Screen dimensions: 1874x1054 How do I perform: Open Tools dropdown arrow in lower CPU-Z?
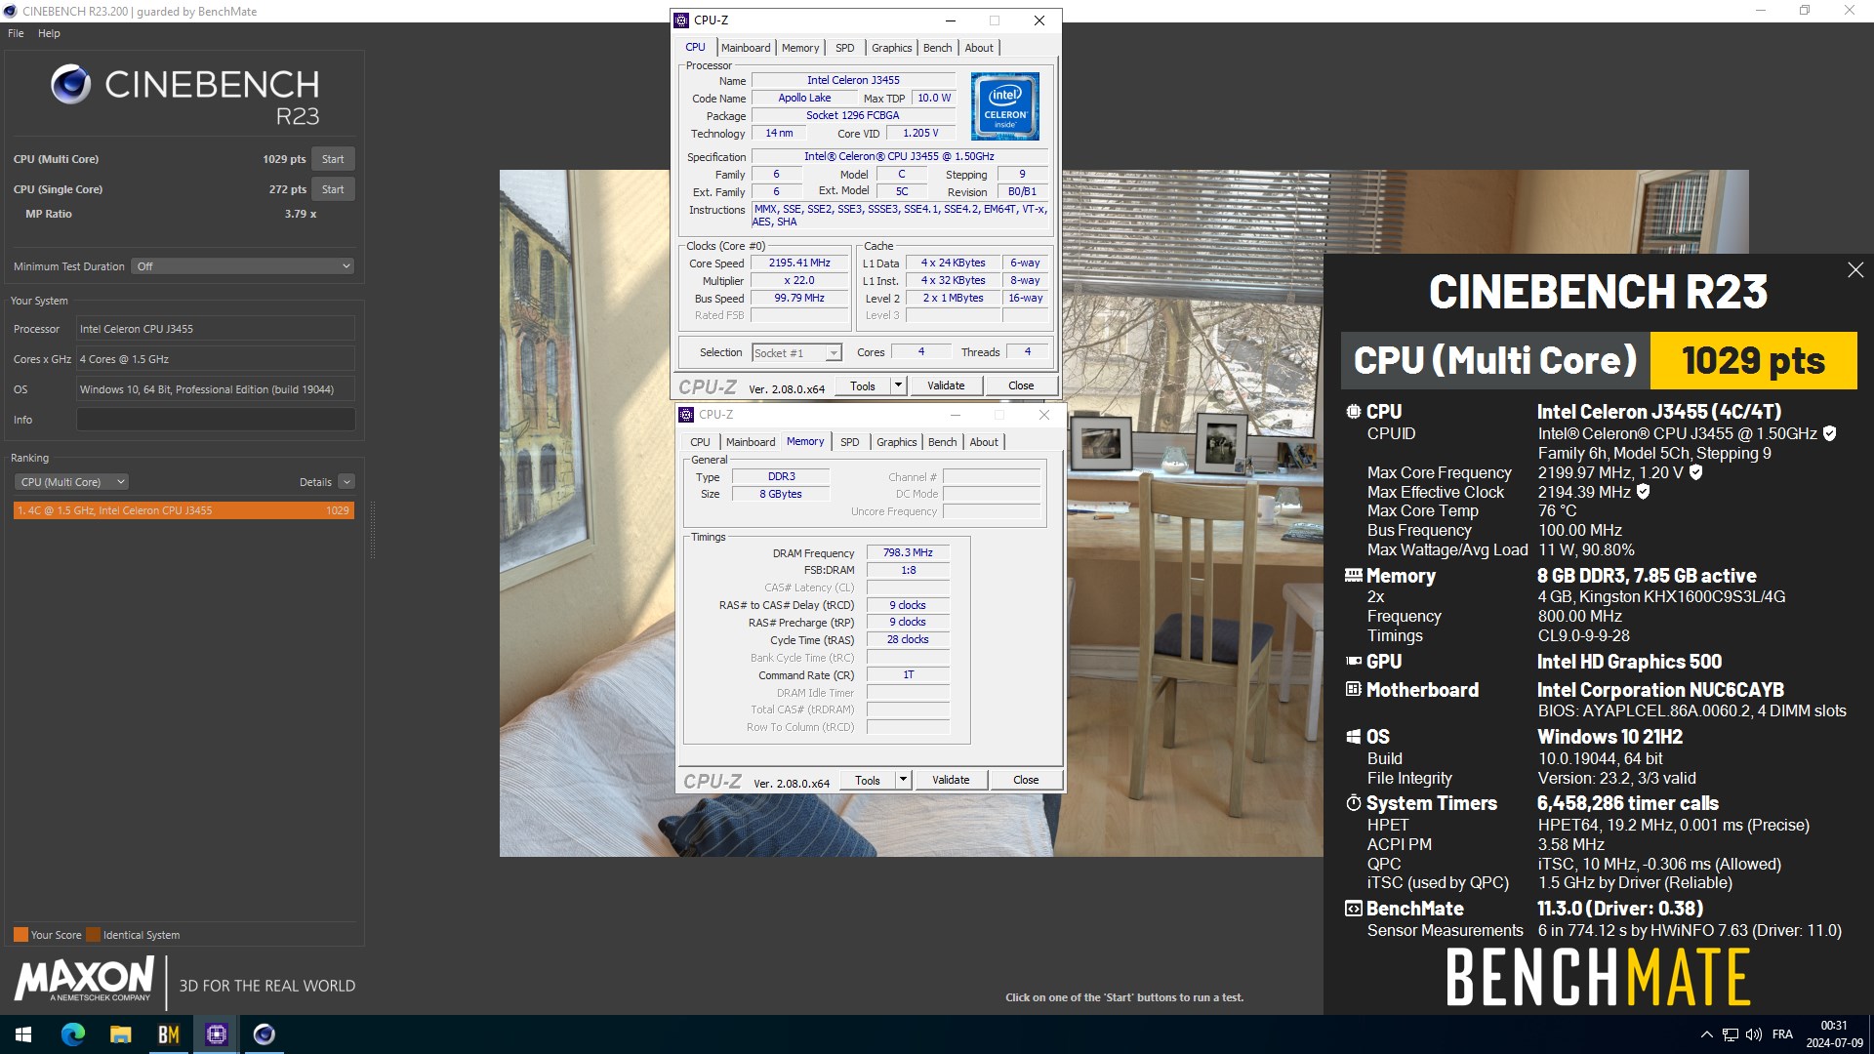pos(903,781)
